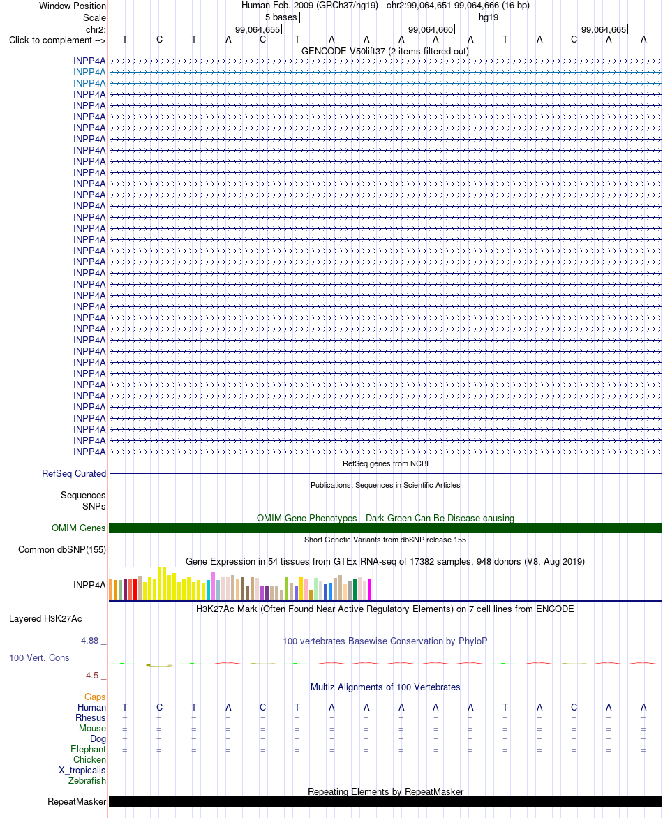Open the 100 Vert. Cons label
Screen dimensions: 663x818
pos(39,658)
